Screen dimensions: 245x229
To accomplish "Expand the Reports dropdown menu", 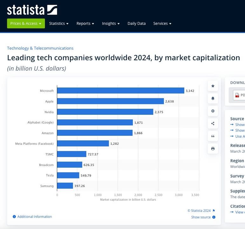I will tap(85, 24).
